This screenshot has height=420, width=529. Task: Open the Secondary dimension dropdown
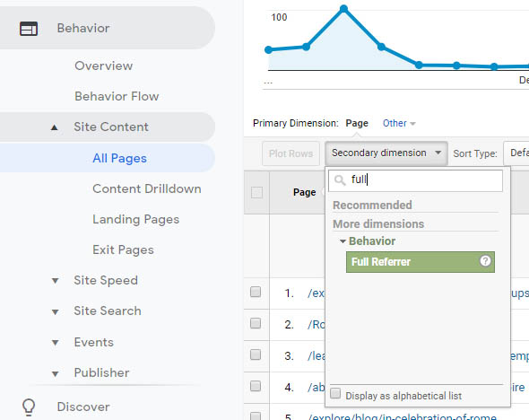point(386,153)
